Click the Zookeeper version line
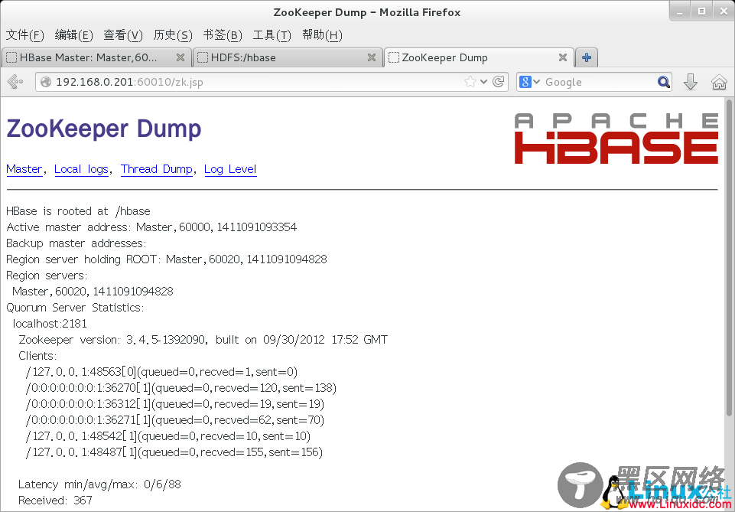 (x=203, y=340)
